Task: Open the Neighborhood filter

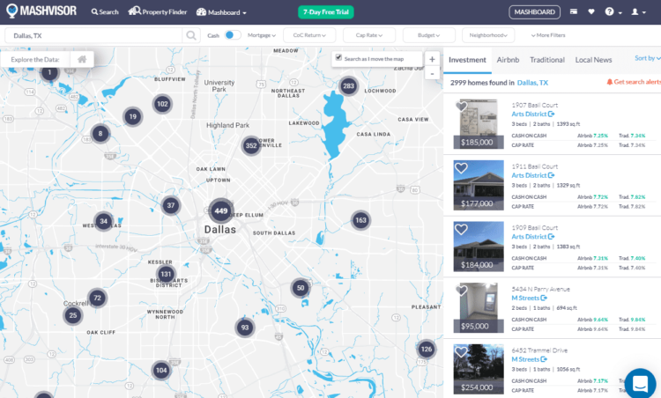Action: coord(488,35)
